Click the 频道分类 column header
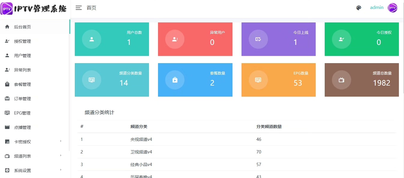 (139, 127)
